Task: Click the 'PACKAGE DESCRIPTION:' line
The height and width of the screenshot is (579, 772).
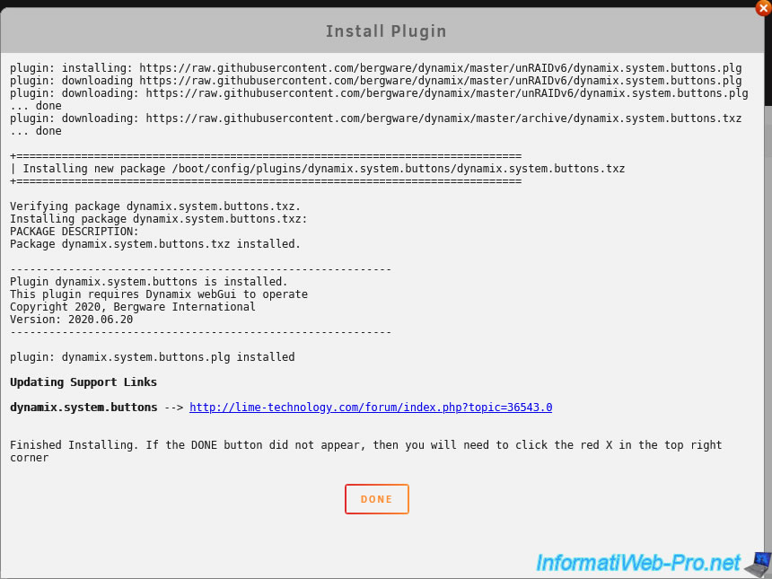Action: pyautogui.click(x=75, y=232)
